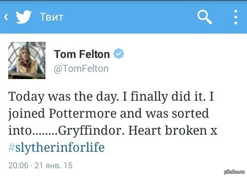
Task: Click the tweet date 21 янв. 15
Action: (53, 166)
